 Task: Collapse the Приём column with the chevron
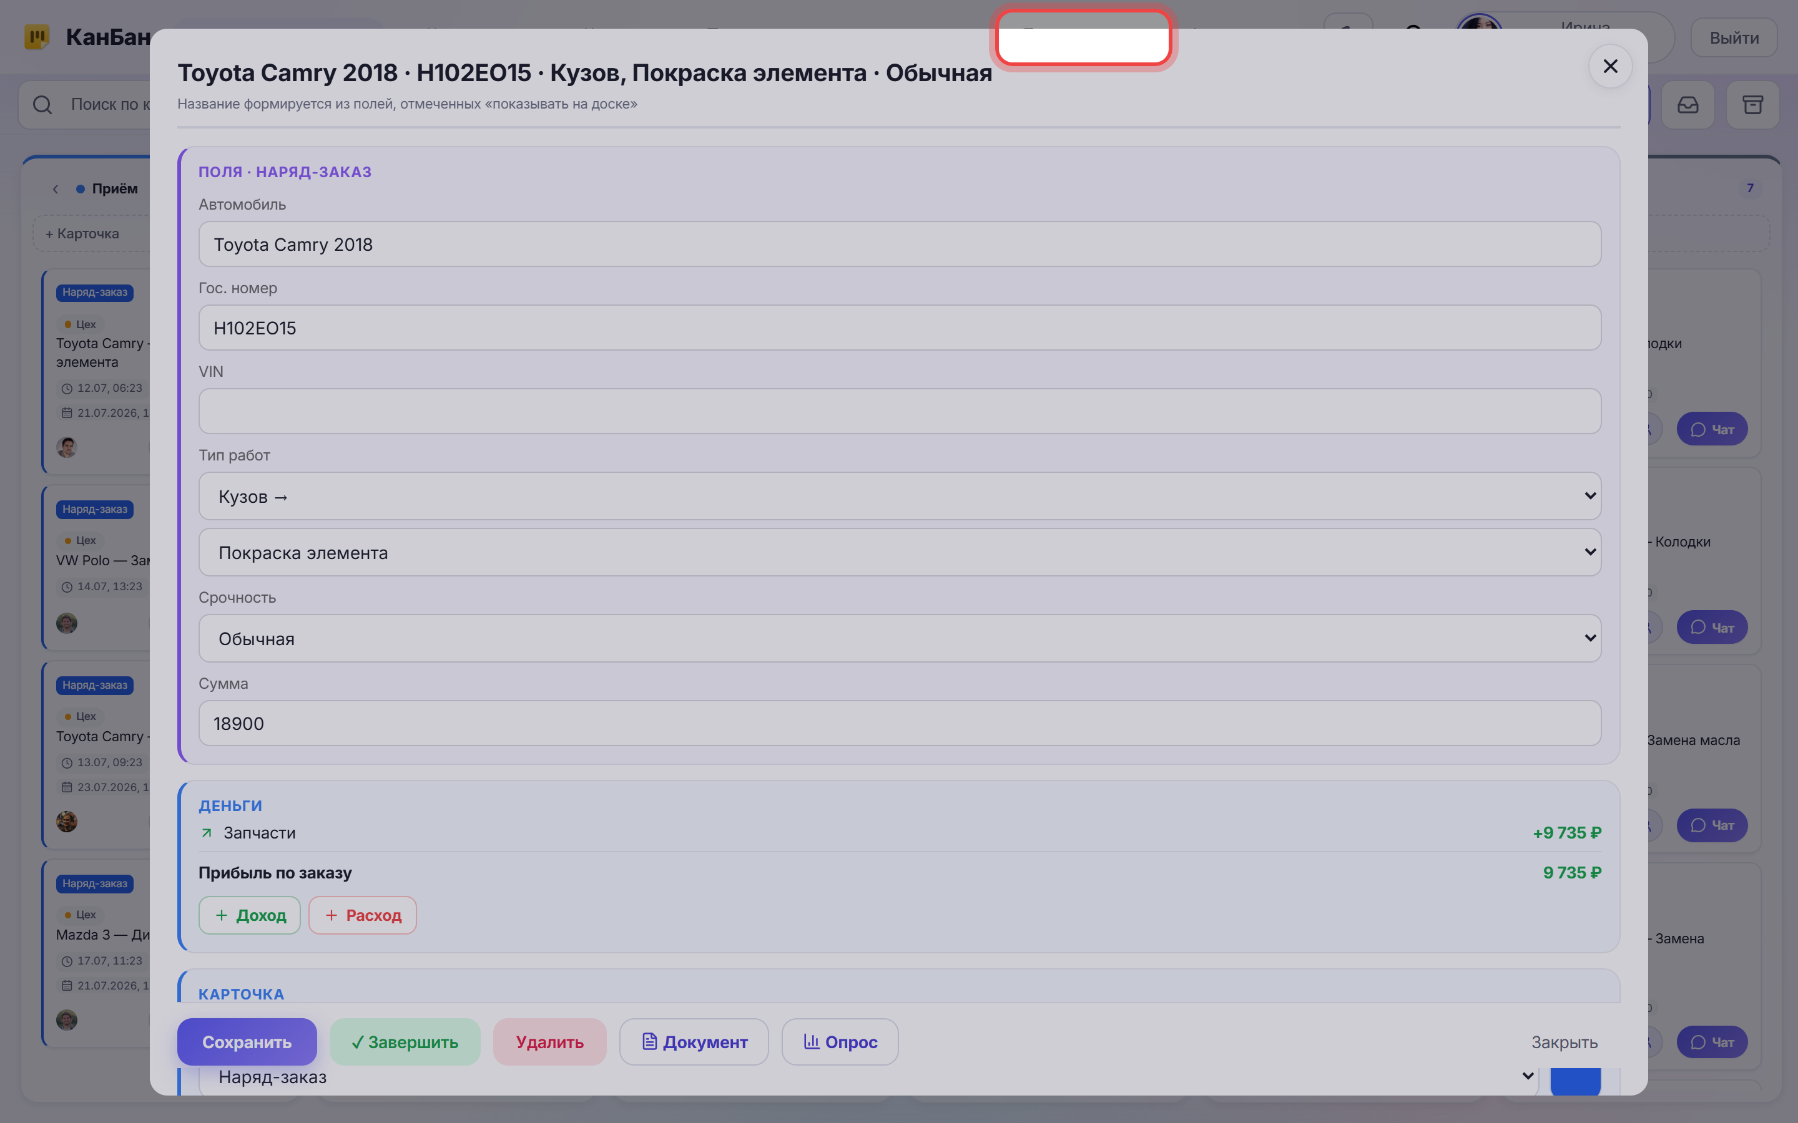tap(56, 188)
